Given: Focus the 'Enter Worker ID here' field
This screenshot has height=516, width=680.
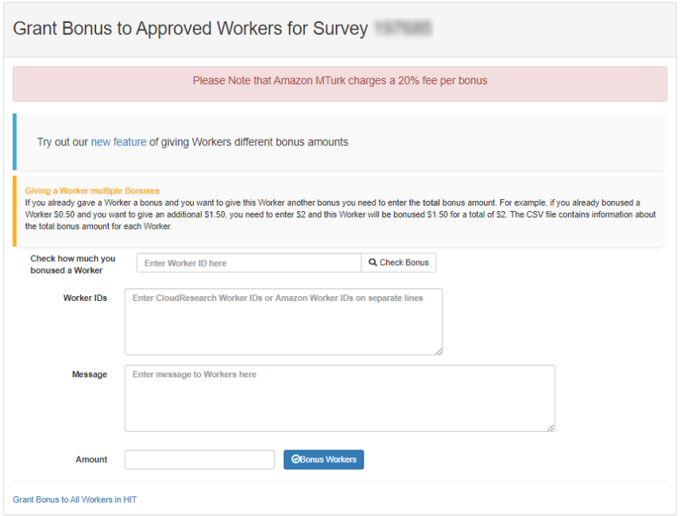Looking at the screenshot, I should coord(249,263).
